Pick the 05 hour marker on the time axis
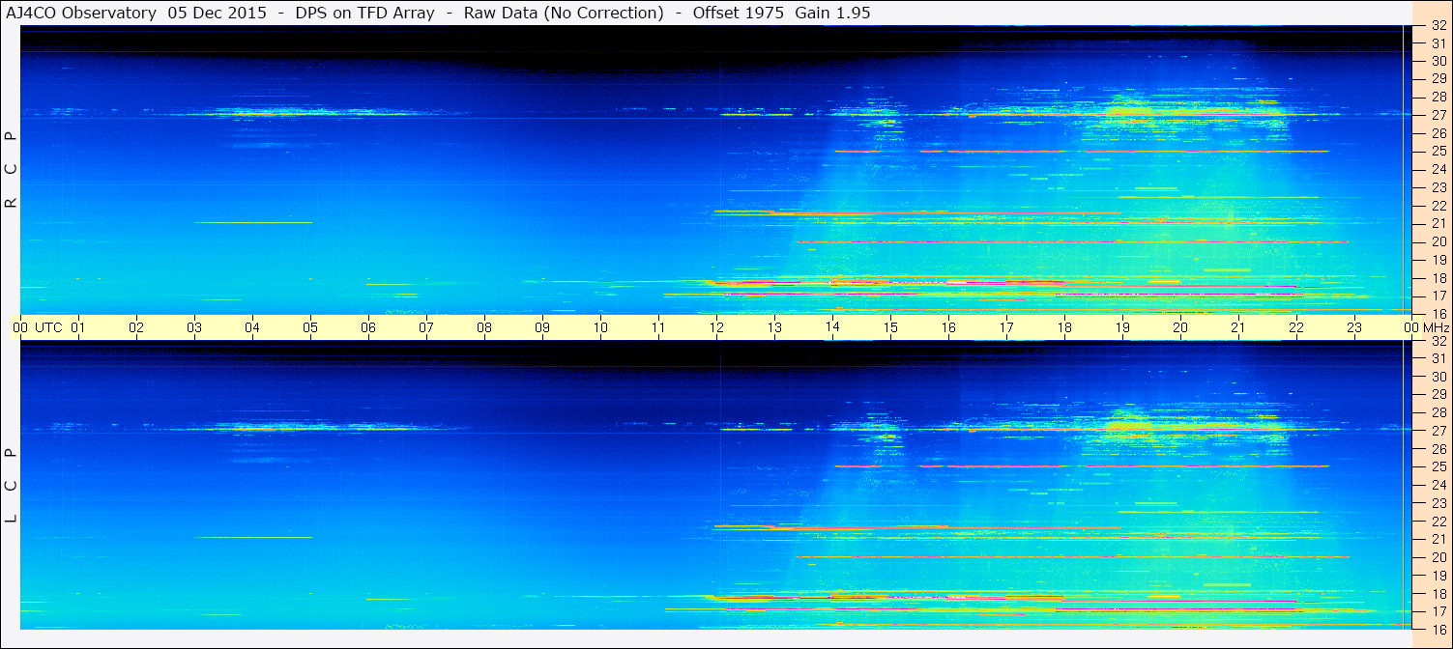 click(310, 327)
